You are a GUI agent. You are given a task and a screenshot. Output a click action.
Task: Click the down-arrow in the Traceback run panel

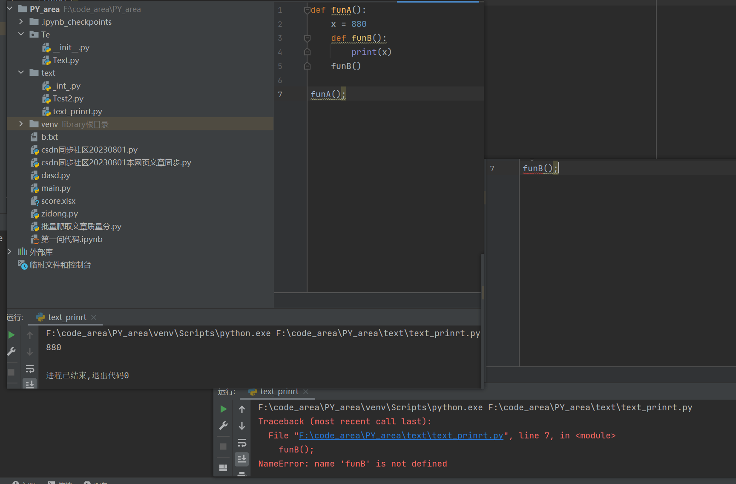[242, 426]
